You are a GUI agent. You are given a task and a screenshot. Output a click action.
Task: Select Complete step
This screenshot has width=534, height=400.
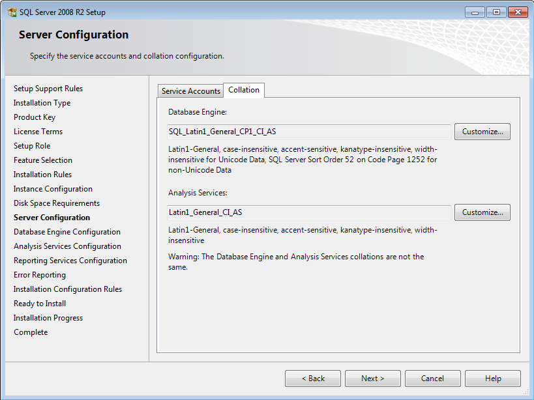point(31,332)
